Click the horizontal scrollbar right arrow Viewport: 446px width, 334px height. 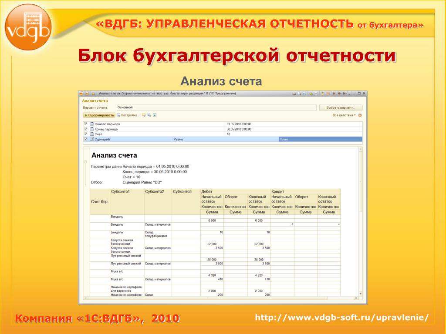(356, 298)
